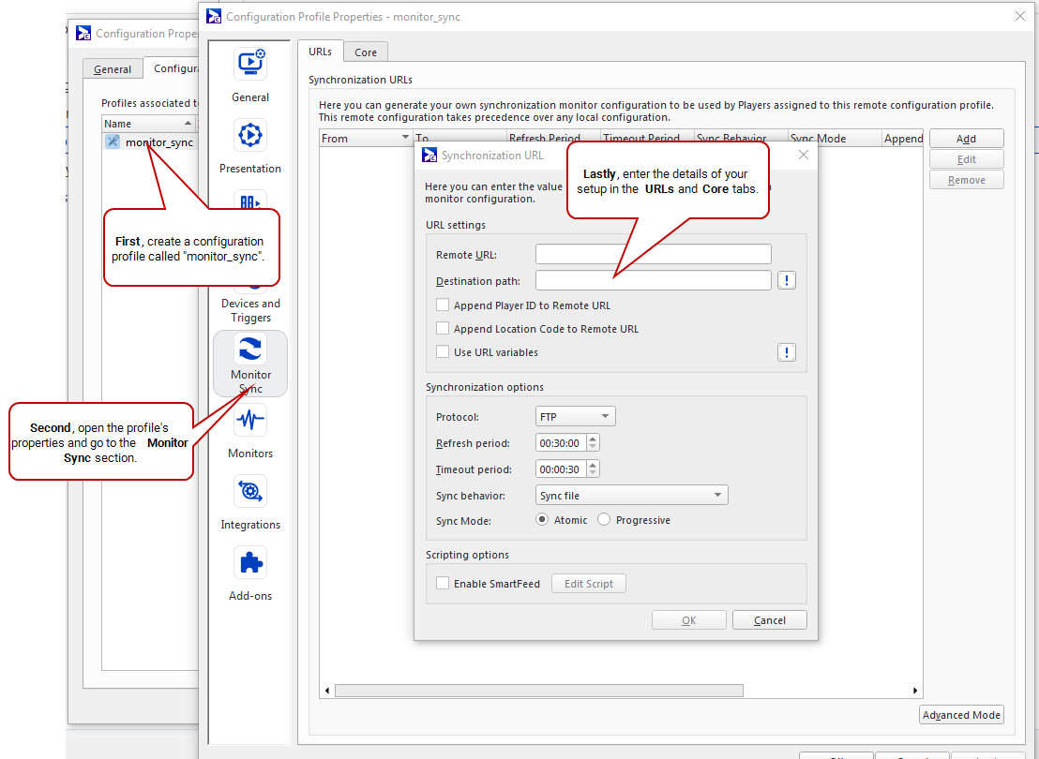
Task: Click Cancel in Synchronization URL dialog
Action: 769,620
